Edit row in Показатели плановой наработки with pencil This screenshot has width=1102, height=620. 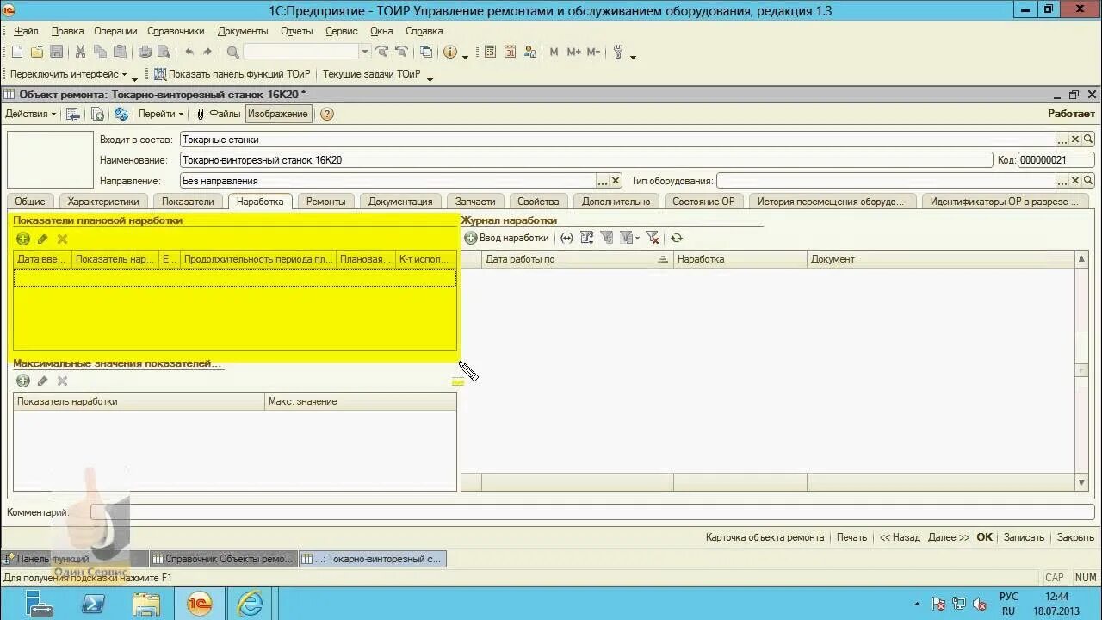tap(42, 239)
